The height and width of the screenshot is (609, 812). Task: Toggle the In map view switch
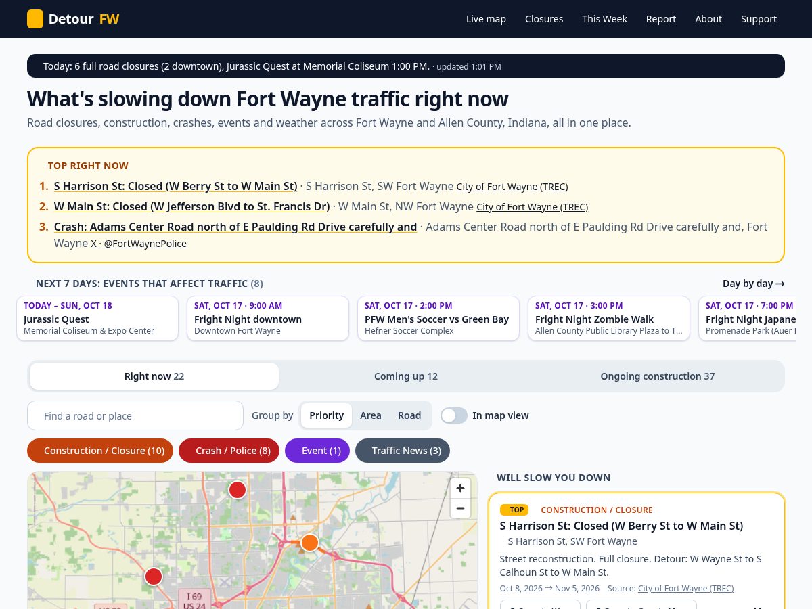click(454, 415)
